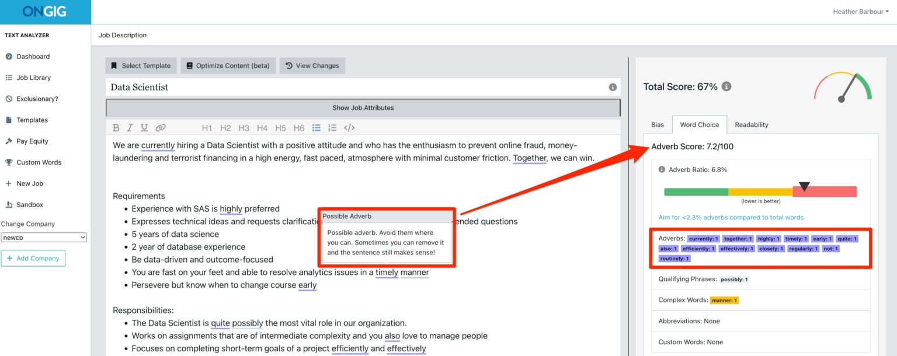Click the Add Company button
The image size is (897, 356).
(33, 258)
